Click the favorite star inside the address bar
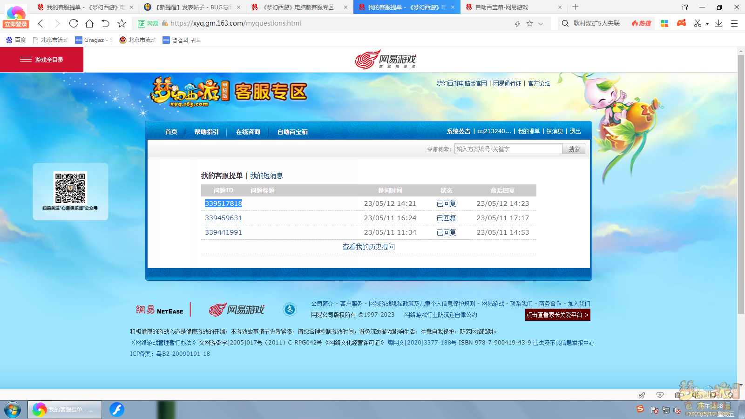This screenshot has width=745, height=419. (x=529, y=23)
